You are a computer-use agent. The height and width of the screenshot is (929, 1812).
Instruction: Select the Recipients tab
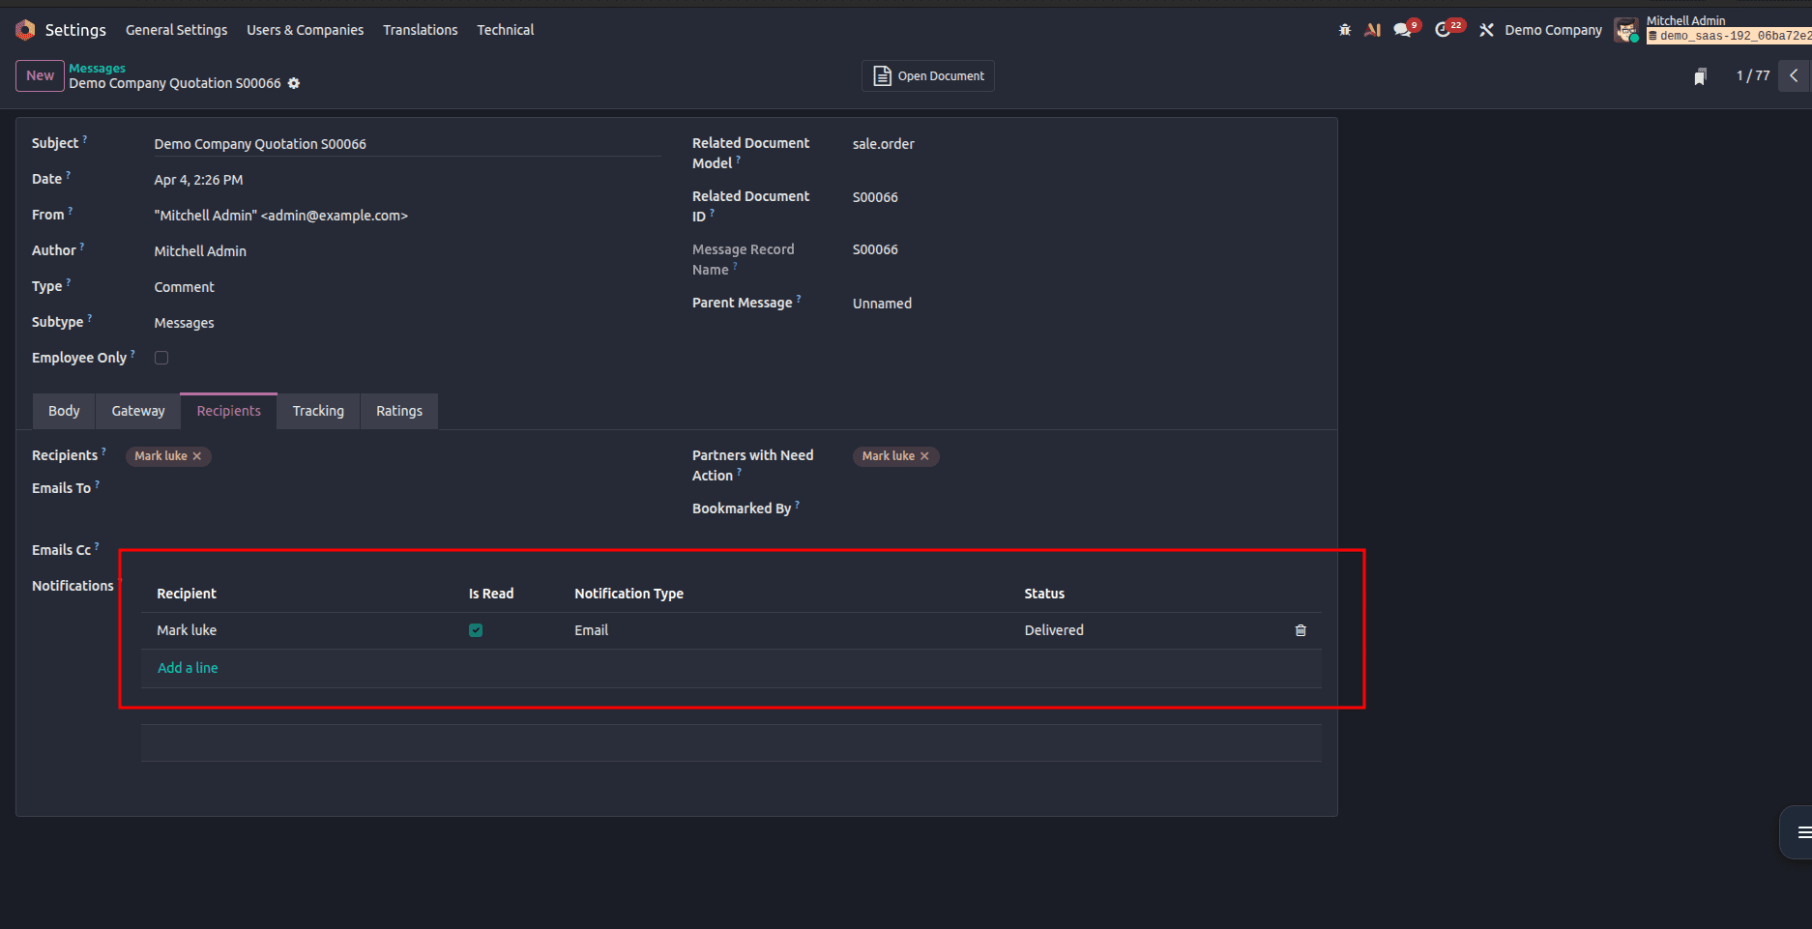point(229,411)
